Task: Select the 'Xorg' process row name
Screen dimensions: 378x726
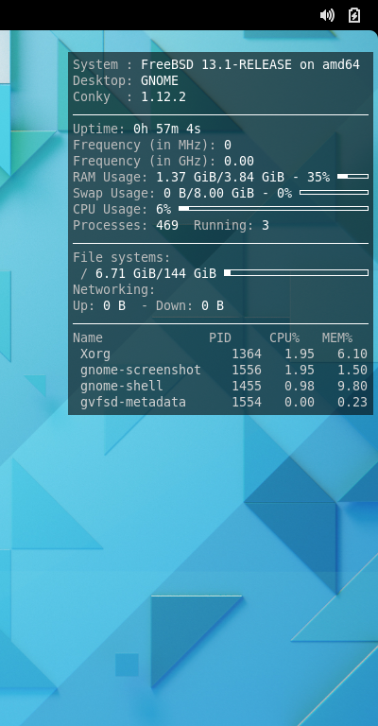Action: tap(95, 354)
